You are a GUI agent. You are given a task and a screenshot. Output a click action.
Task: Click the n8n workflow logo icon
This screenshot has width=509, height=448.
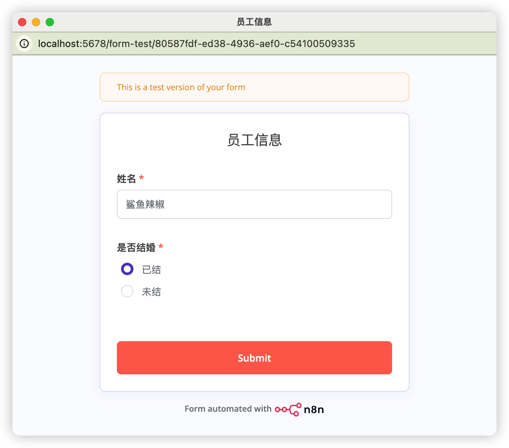[x=288, y=410]
